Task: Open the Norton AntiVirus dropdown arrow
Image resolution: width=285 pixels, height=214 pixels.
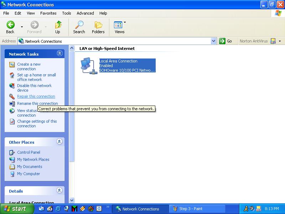Action: (x=280, y=41)
